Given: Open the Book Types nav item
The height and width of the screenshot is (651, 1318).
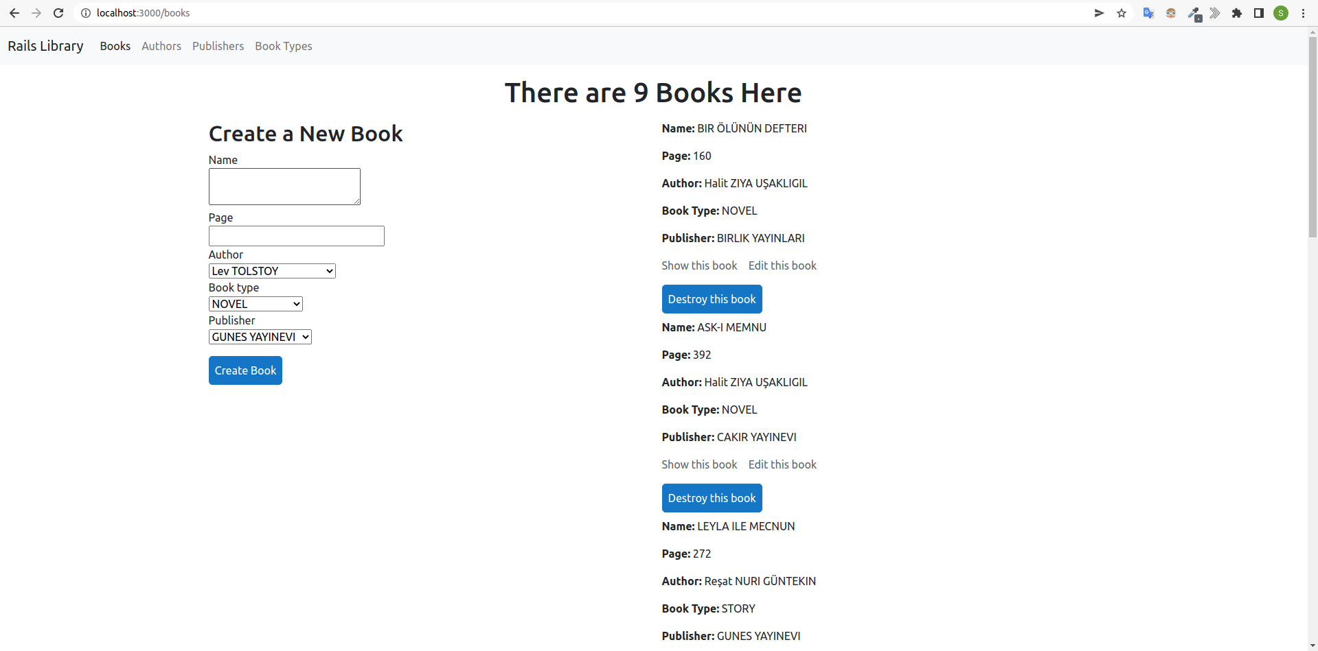Looking at the screenshot, I should (284, 46).
